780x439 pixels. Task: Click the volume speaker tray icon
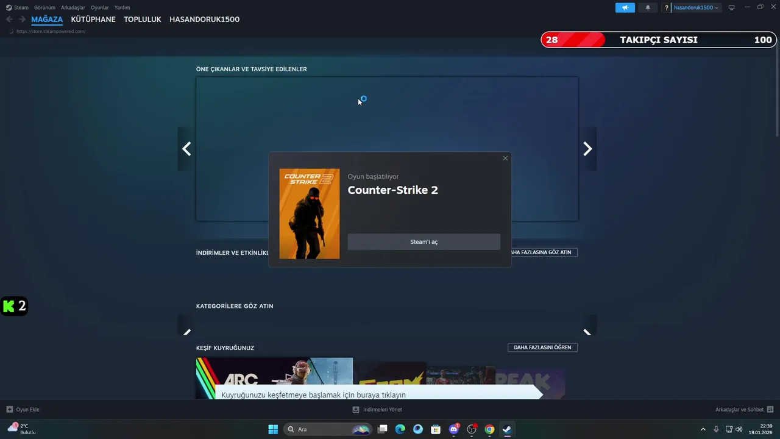point(739,429)
